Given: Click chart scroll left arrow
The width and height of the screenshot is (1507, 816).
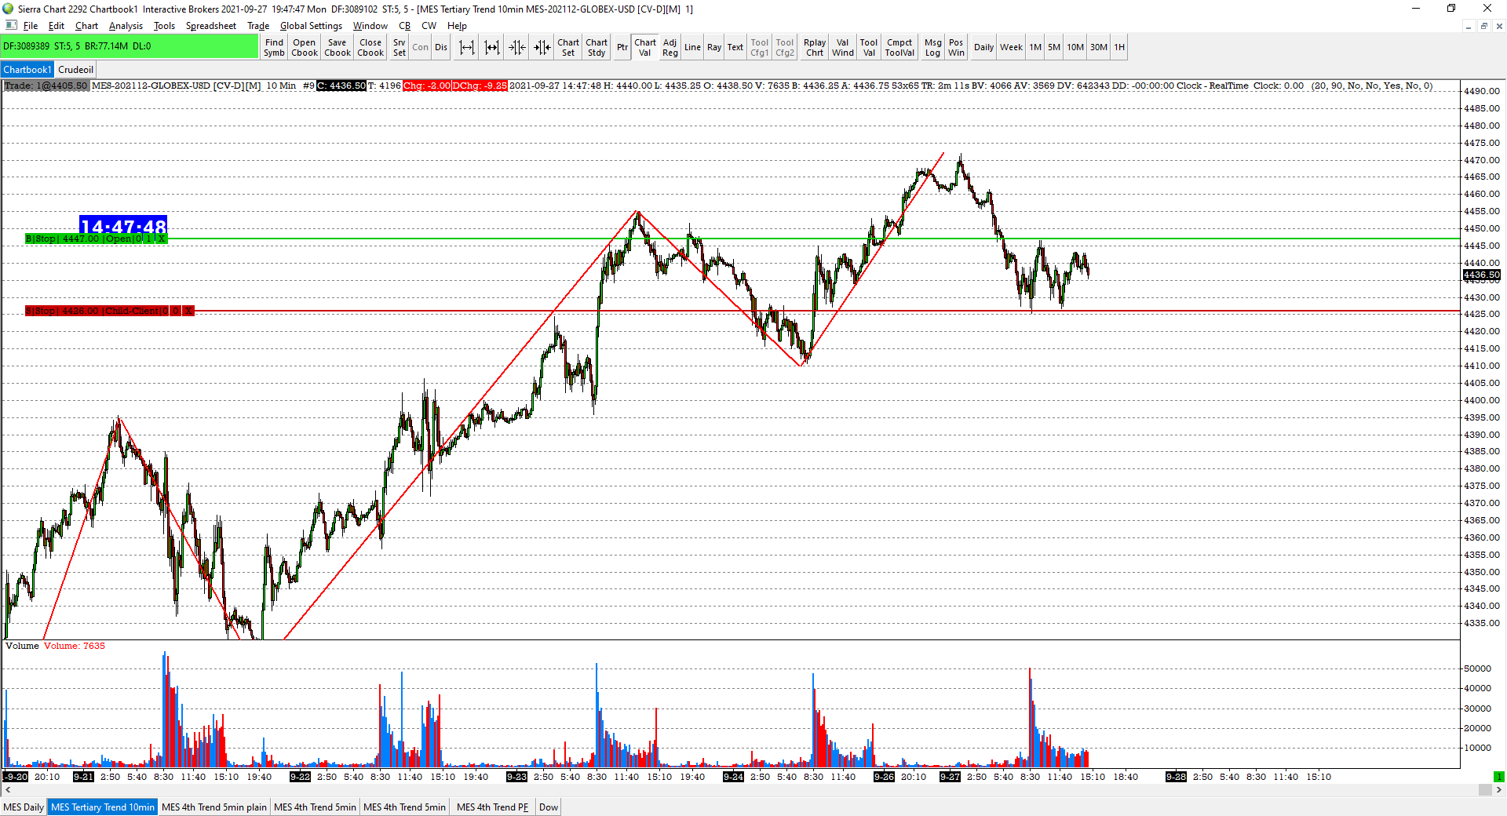Looking at the screenshot, I should 7,790.
